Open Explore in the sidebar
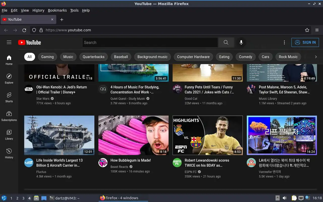The image size is (323, 202). [x=9, y=79]
